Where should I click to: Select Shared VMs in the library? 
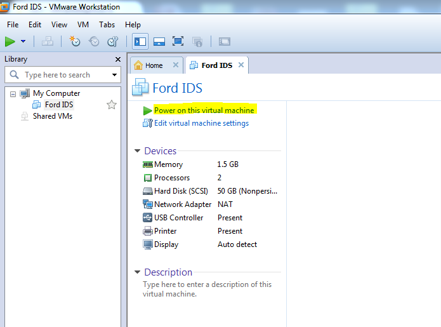(x=53, y=116)
